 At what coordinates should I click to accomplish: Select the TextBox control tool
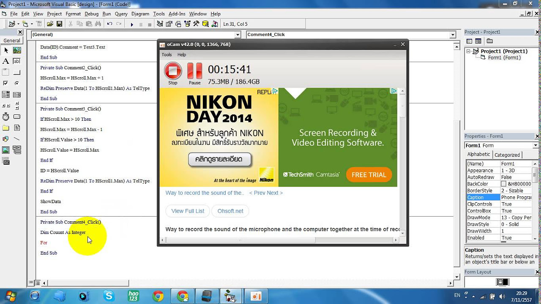tap(17, 61)
